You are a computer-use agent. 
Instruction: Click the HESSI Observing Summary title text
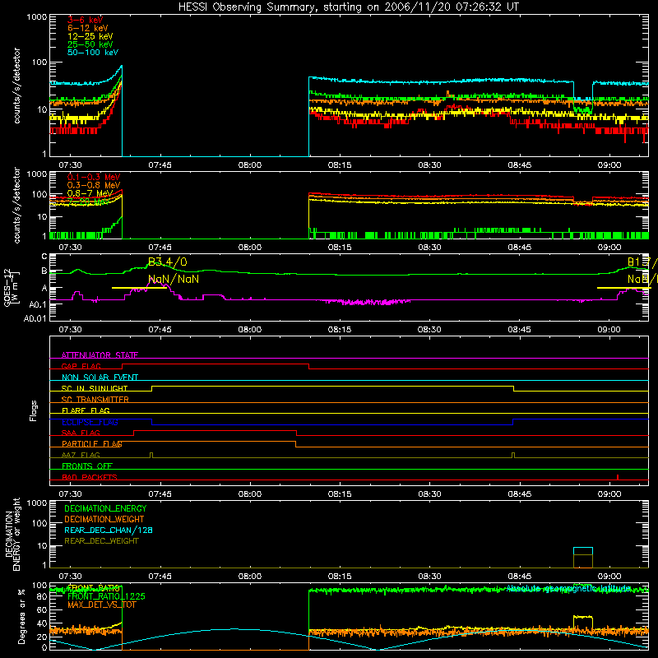pyautogui.click(x=348, y=7)
